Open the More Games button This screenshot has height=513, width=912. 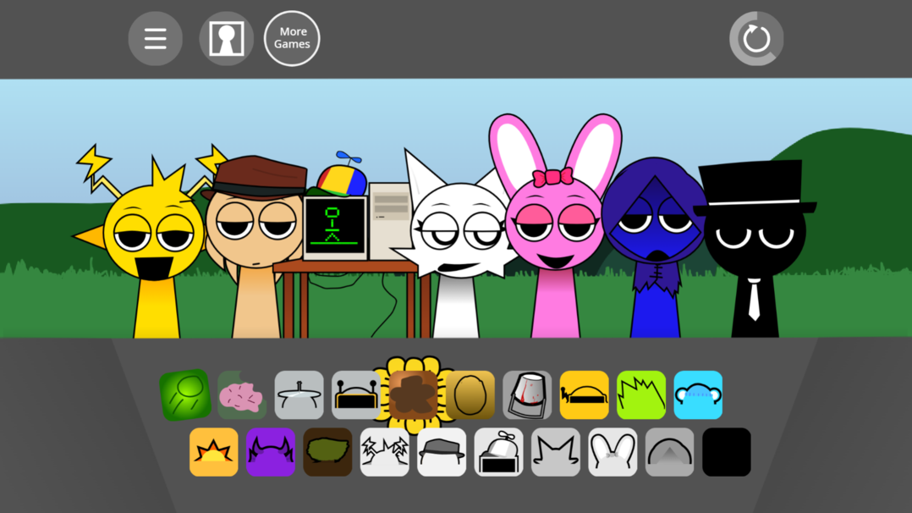tap(292, 38)
